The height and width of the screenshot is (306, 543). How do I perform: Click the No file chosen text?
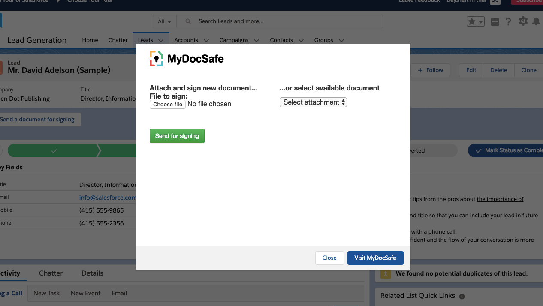(209, 104)
